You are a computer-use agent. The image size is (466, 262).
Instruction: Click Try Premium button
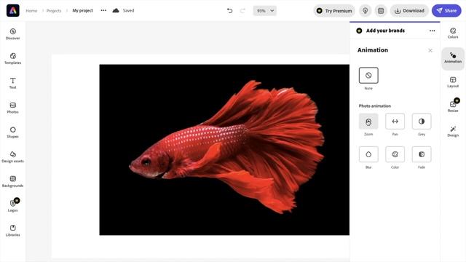pos(334,11)
